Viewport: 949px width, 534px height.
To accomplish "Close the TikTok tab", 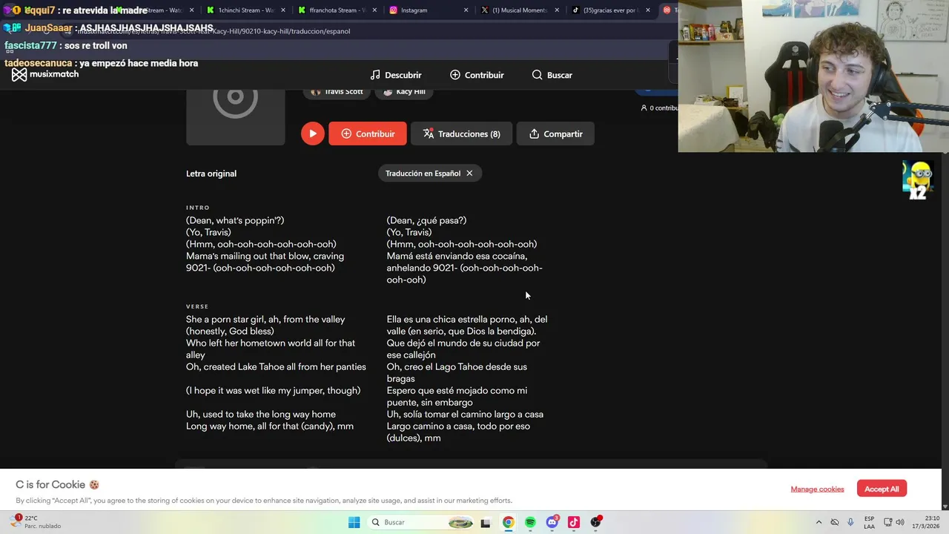I will [x=648, y=10].
